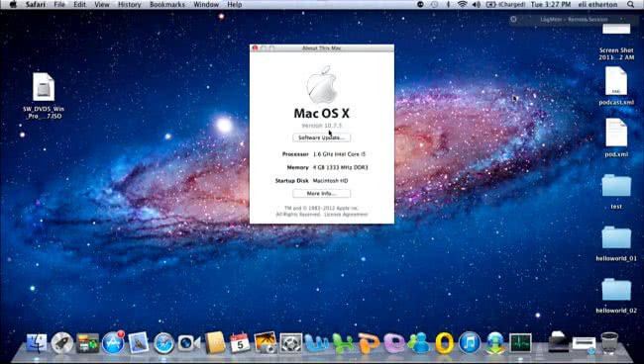Launch Launchpad rocket icon in dock
644x364 pixels.
[x=62, y=342]
